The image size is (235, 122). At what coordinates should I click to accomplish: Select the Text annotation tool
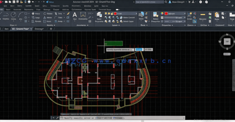[x=75, y=16]
